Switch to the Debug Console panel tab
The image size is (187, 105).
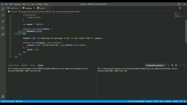pyautogui.click(x=13, y=65)
